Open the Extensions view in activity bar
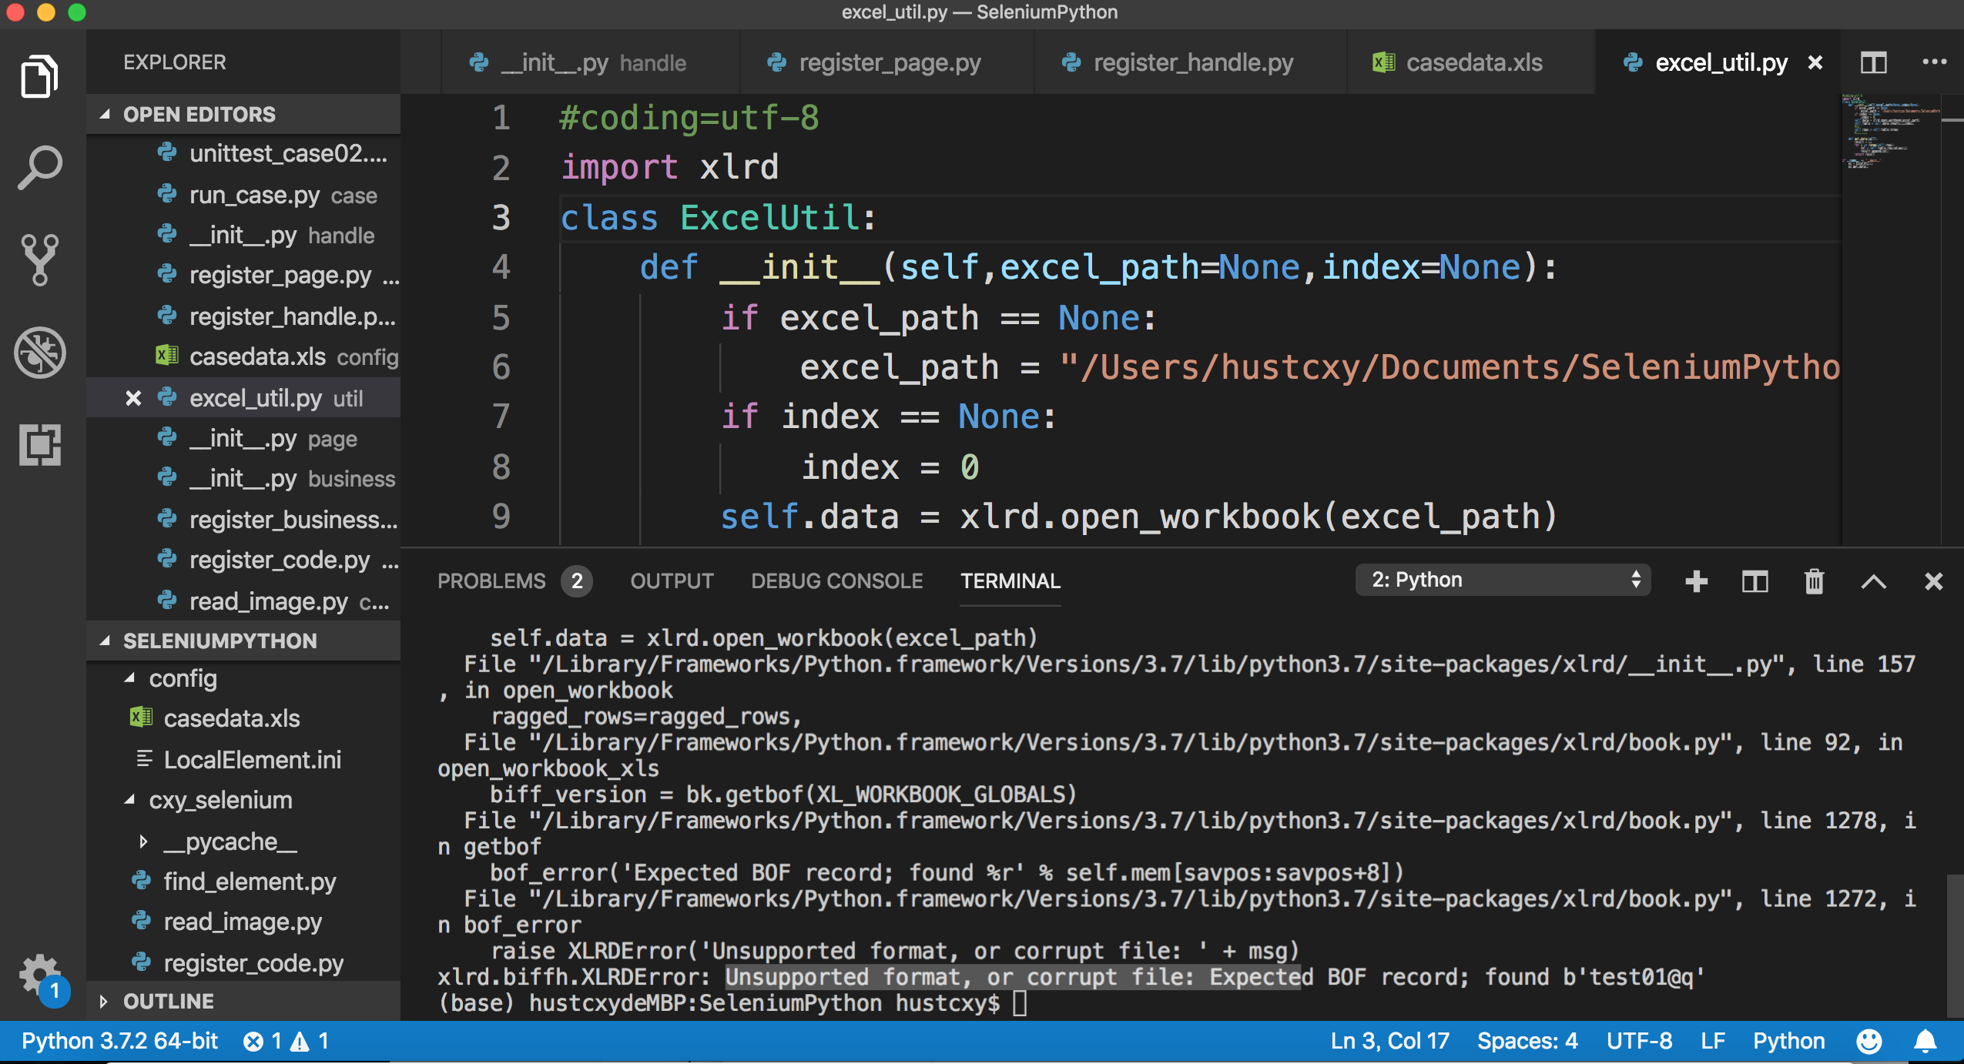Image resolution: width=1964 pixels, height=1064 pixels. coord(40,444)
